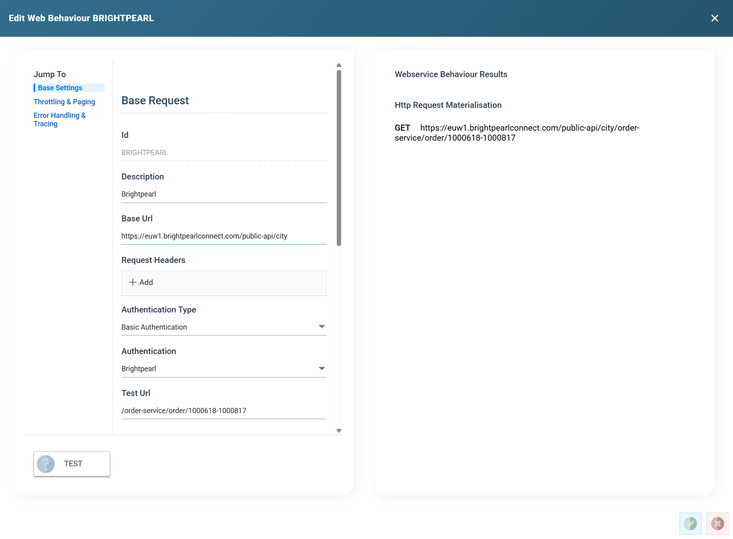733x539 pixels.
Task: Click the Jump To label
Action: pos(50,74)
